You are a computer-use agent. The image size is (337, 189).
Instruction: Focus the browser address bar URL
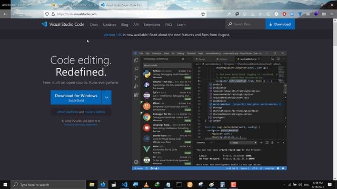pyautogui.click(x=125, y=14)
